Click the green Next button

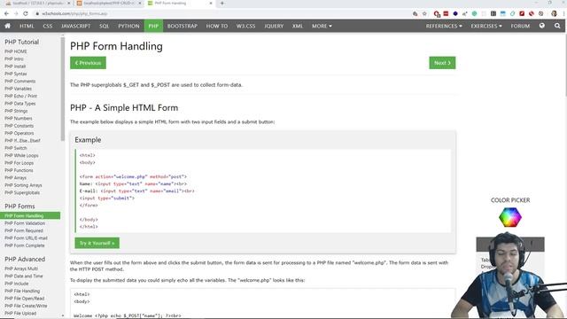point(442,63)
